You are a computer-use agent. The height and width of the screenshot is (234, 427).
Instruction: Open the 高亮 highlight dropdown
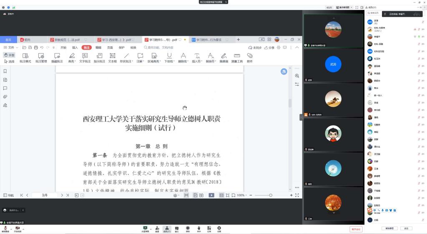(x=72, y=58)
